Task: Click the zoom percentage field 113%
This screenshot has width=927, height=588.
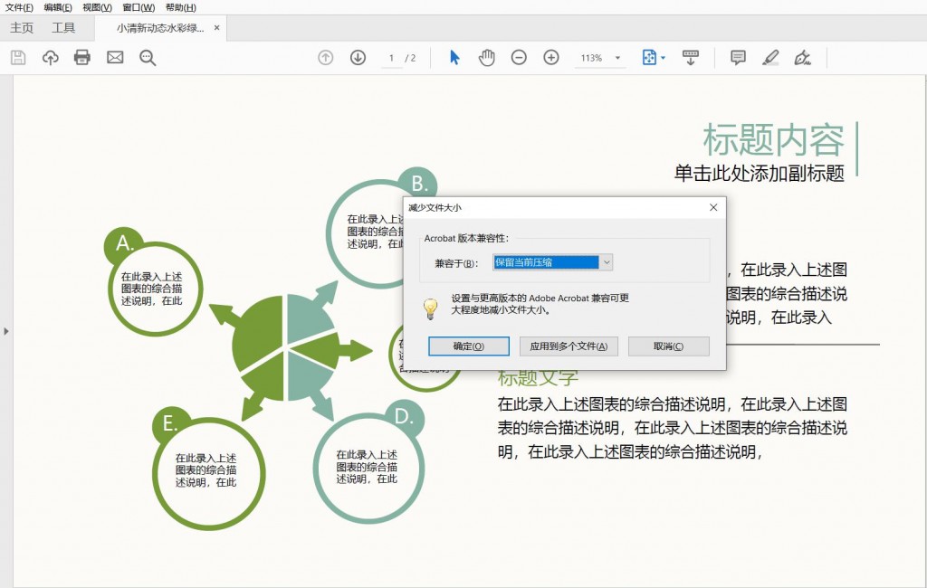Action: pos(591,58)
